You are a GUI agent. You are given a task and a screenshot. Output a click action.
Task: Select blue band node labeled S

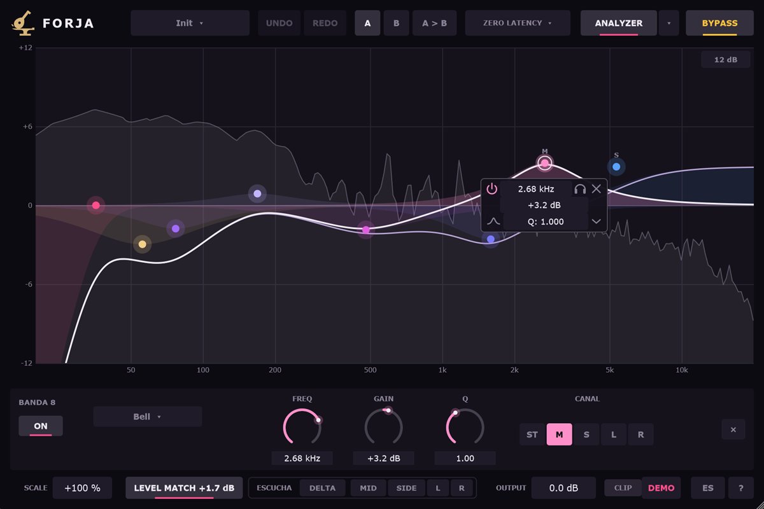(616, 167)
